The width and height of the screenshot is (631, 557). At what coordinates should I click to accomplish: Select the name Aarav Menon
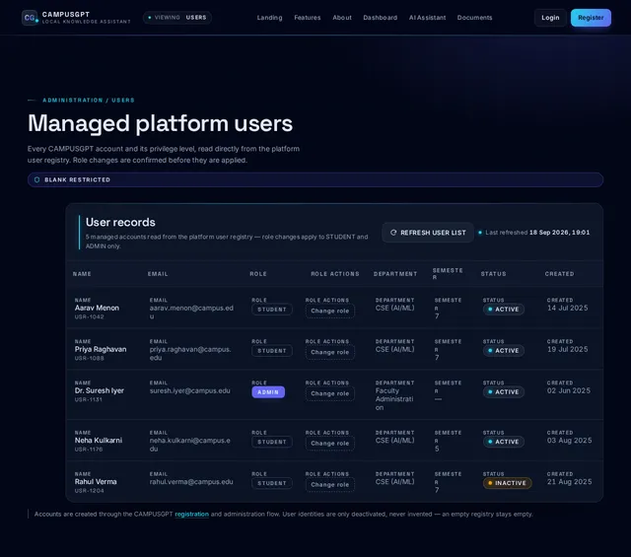click(97, 308)
